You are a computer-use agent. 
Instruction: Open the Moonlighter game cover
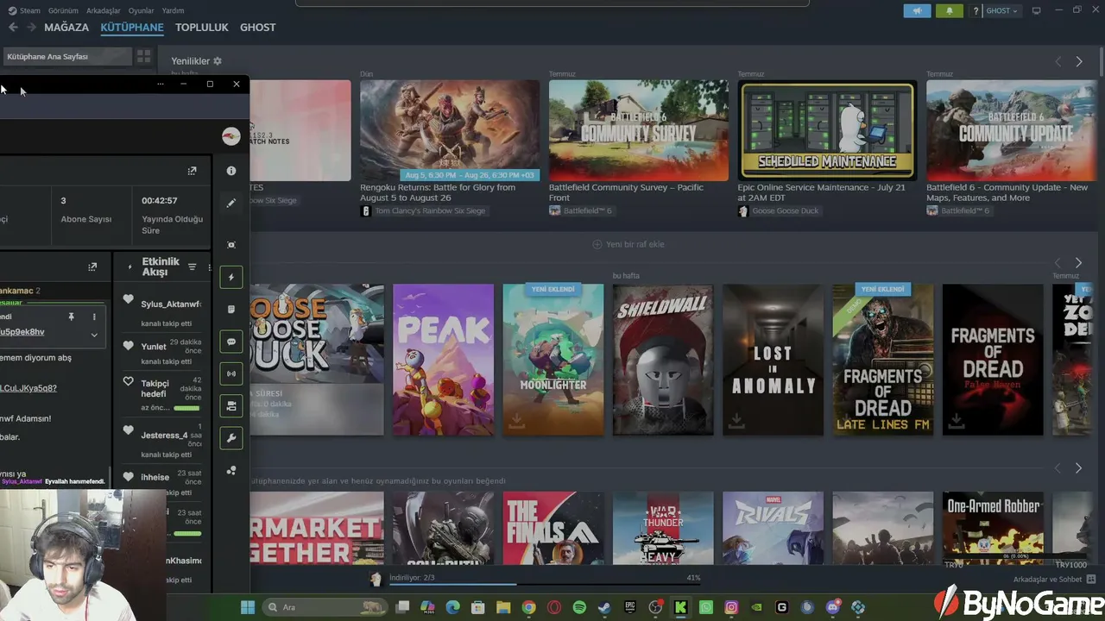coord(553,360)
